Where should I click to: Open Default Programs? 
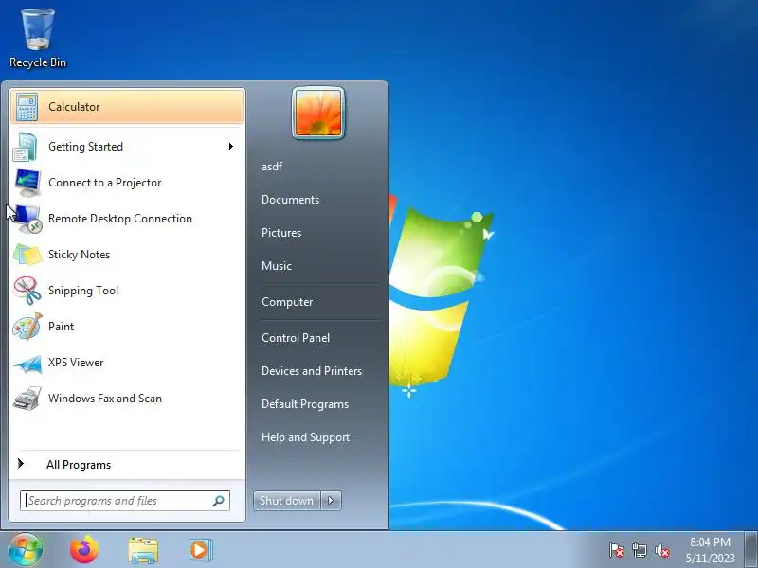(305, 404)
